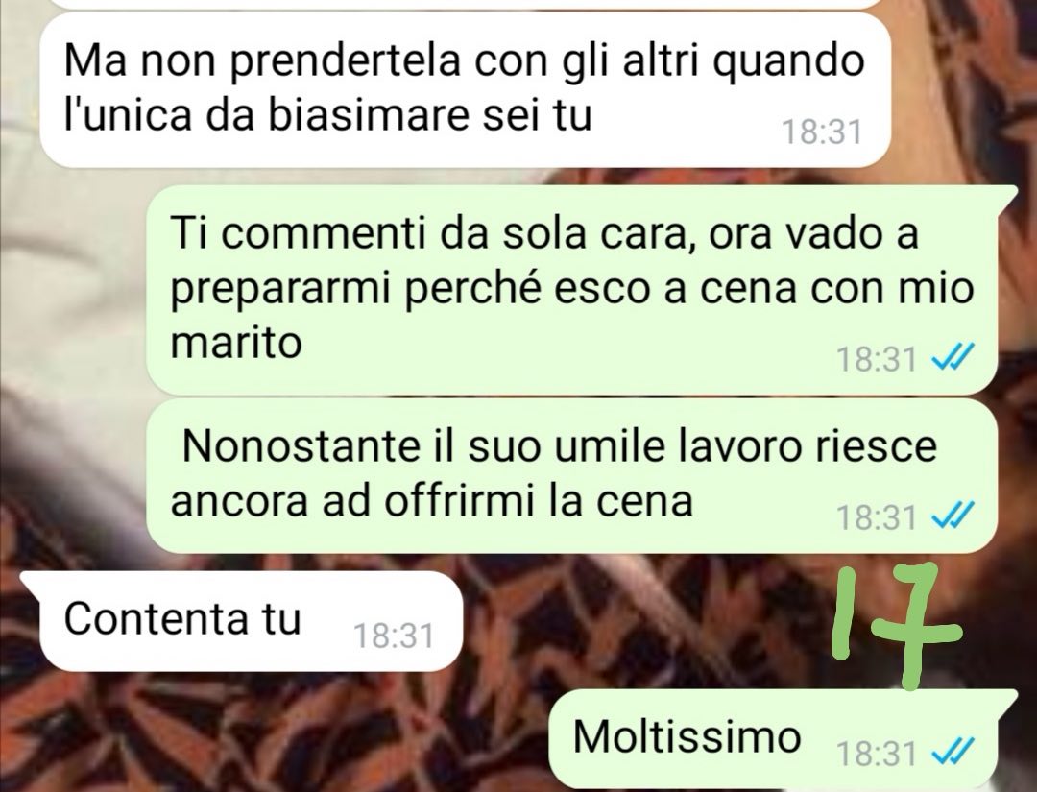Tap the 18:31 timestamp under "sei tu"
Viewport: 1037px width, 792px height.
point(822,131)
